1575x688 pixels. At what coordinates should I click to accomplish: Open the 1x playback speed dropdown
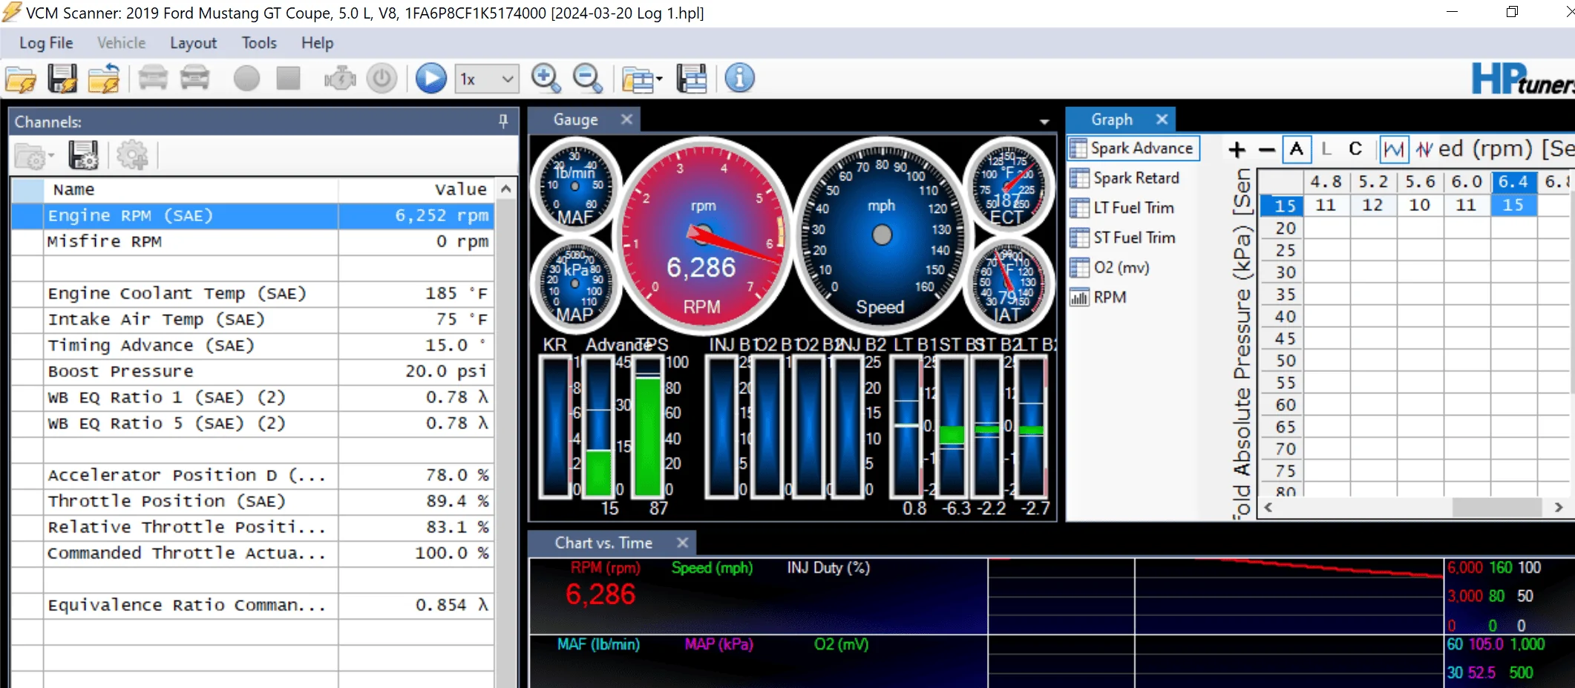click(487, 79)
